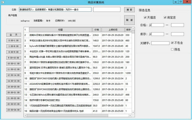This screenshot has height=120, width=192.
Task: Focus the minimum 价格 input box
Action: [158, 25]
